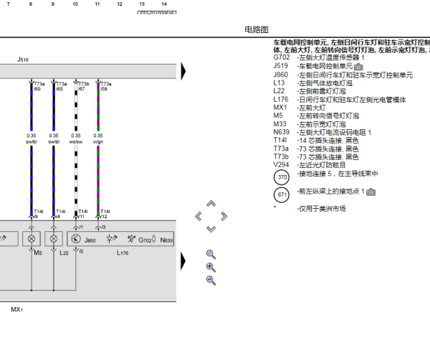Click column number 11 in the top ruler
Viewport: 430px width, 338px height.
[x=97, y=4]
